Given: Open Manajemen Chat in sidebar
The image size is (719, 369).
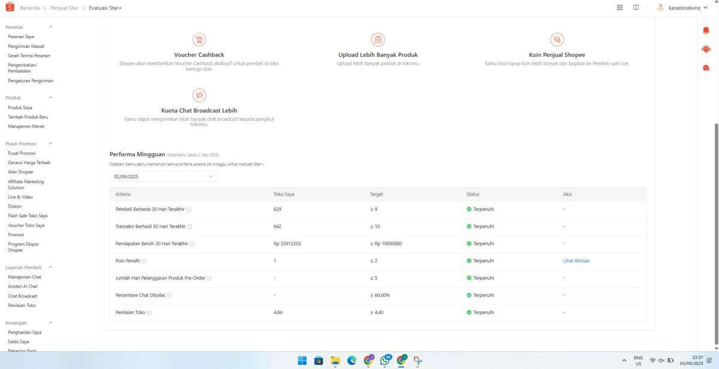Looking at the screenshot, I should point(25,277).
